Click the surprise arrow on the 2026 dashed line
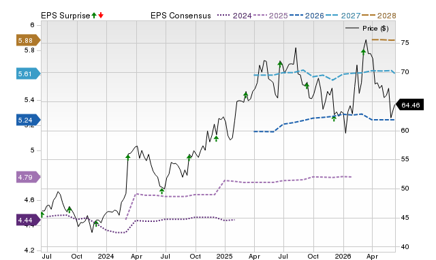The width and height of the screenshot is (436, 260). 334,118
